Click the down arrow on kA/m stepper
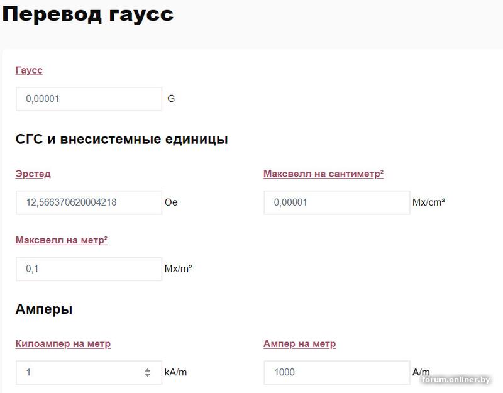 148,375
